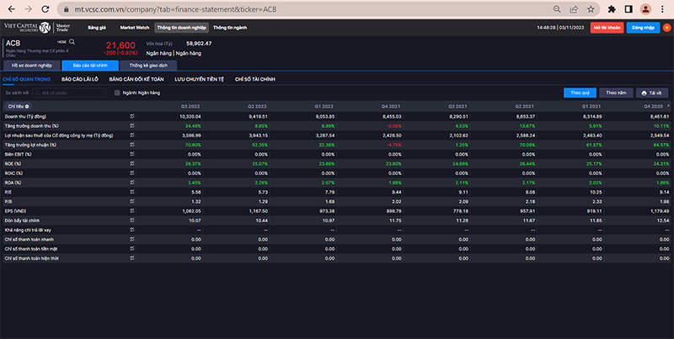The width and height of the screenshot is (674, 339).
Task: Click the ticker search magnifier next to HOSE
Action: click(72, 42)
